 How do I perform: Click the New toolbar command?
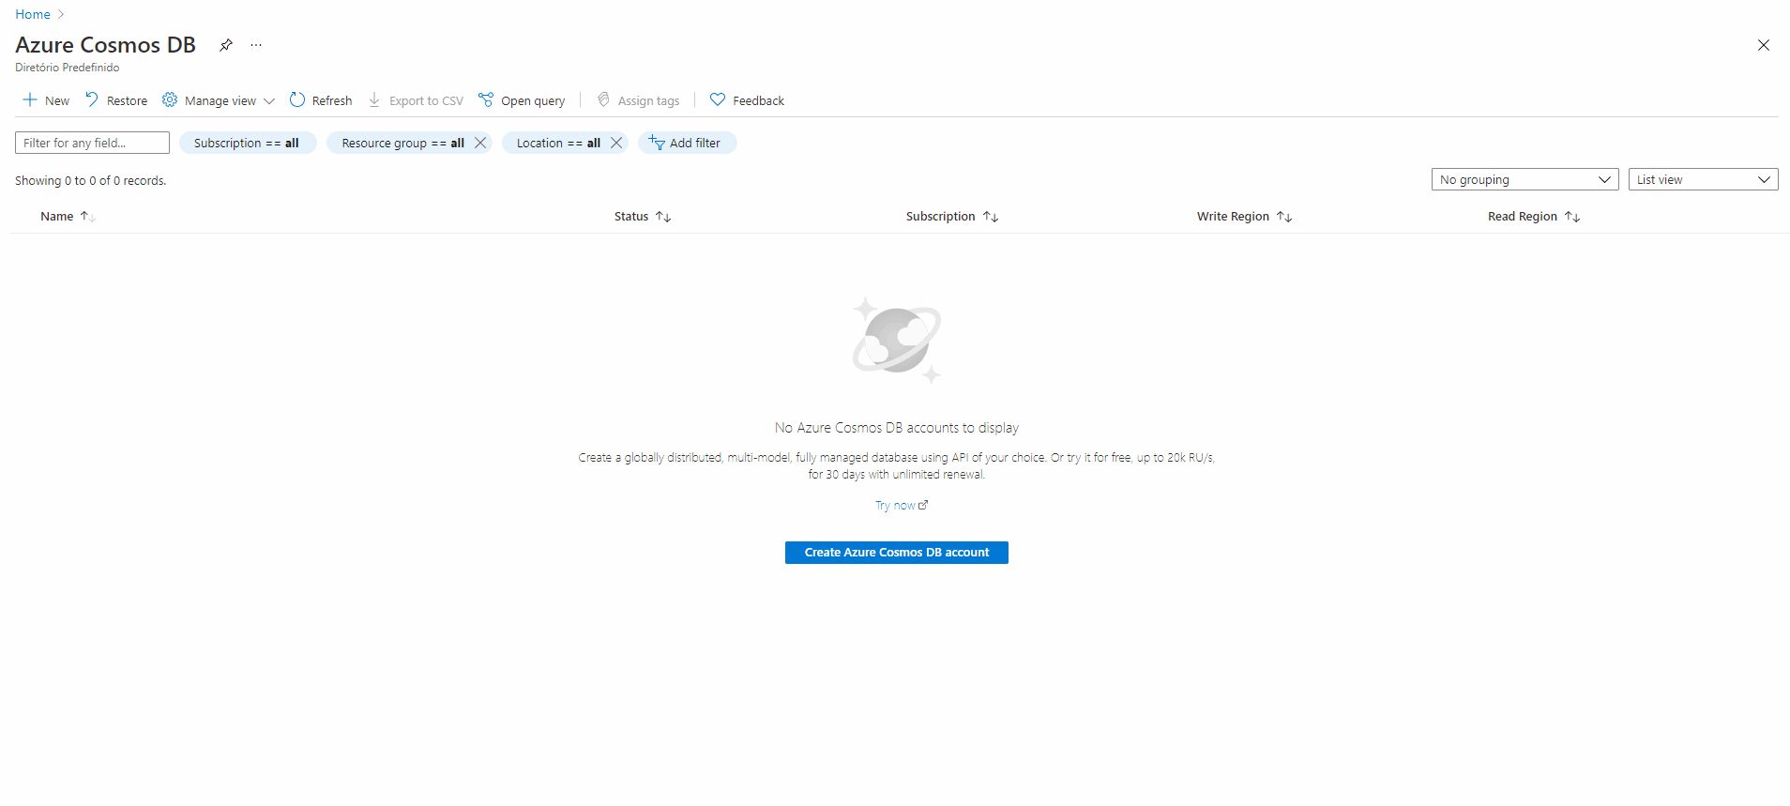[x=46, y=100]
